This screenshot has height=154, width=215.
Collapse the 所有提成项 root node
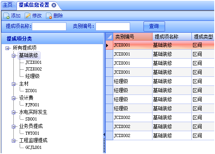pos(7,48)
